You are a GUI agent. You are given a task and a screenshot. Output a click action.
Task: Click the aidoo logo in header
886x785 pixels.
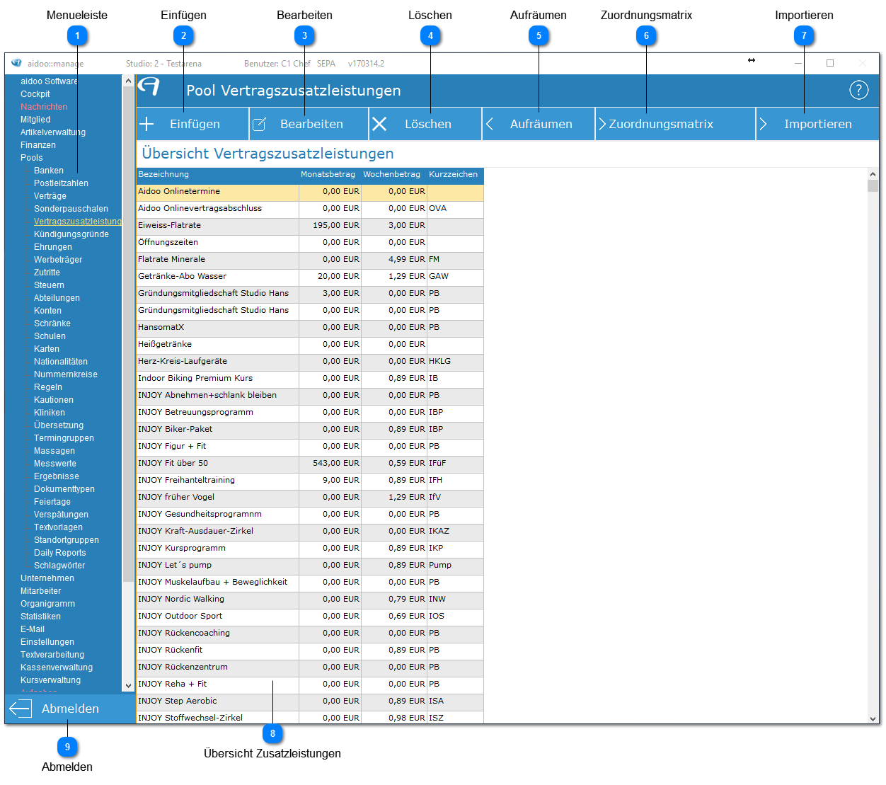[149, 86]
